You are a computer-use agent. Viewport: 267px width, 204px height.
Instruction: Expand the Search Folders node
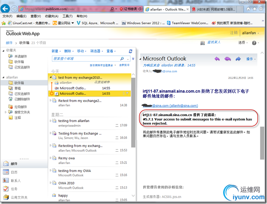click(x=6, y=112)
